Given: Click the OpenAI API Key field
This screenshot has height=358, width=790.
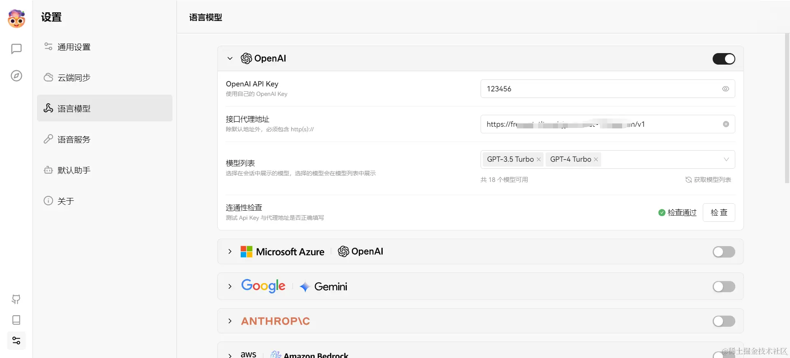Looking at the screenshot, I should 608,89.
